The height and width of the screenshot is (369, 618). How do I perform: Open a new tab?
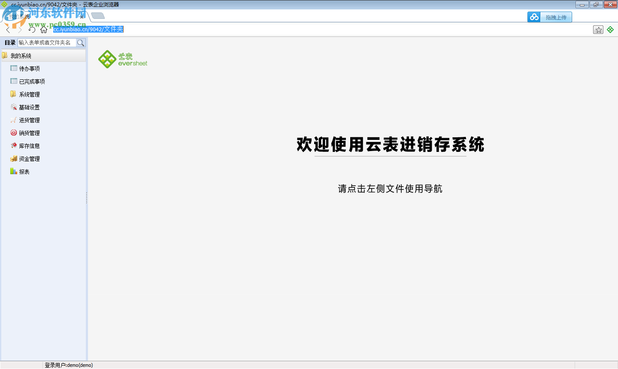pos(98,16)
